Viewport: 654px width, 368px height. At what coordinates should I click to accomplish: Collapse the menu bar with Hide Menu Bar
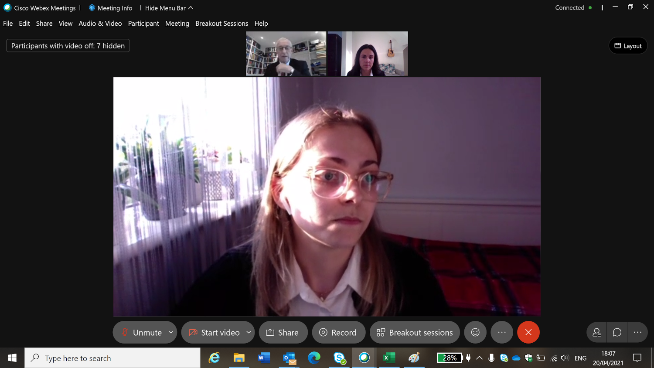[x=169, y=8]
